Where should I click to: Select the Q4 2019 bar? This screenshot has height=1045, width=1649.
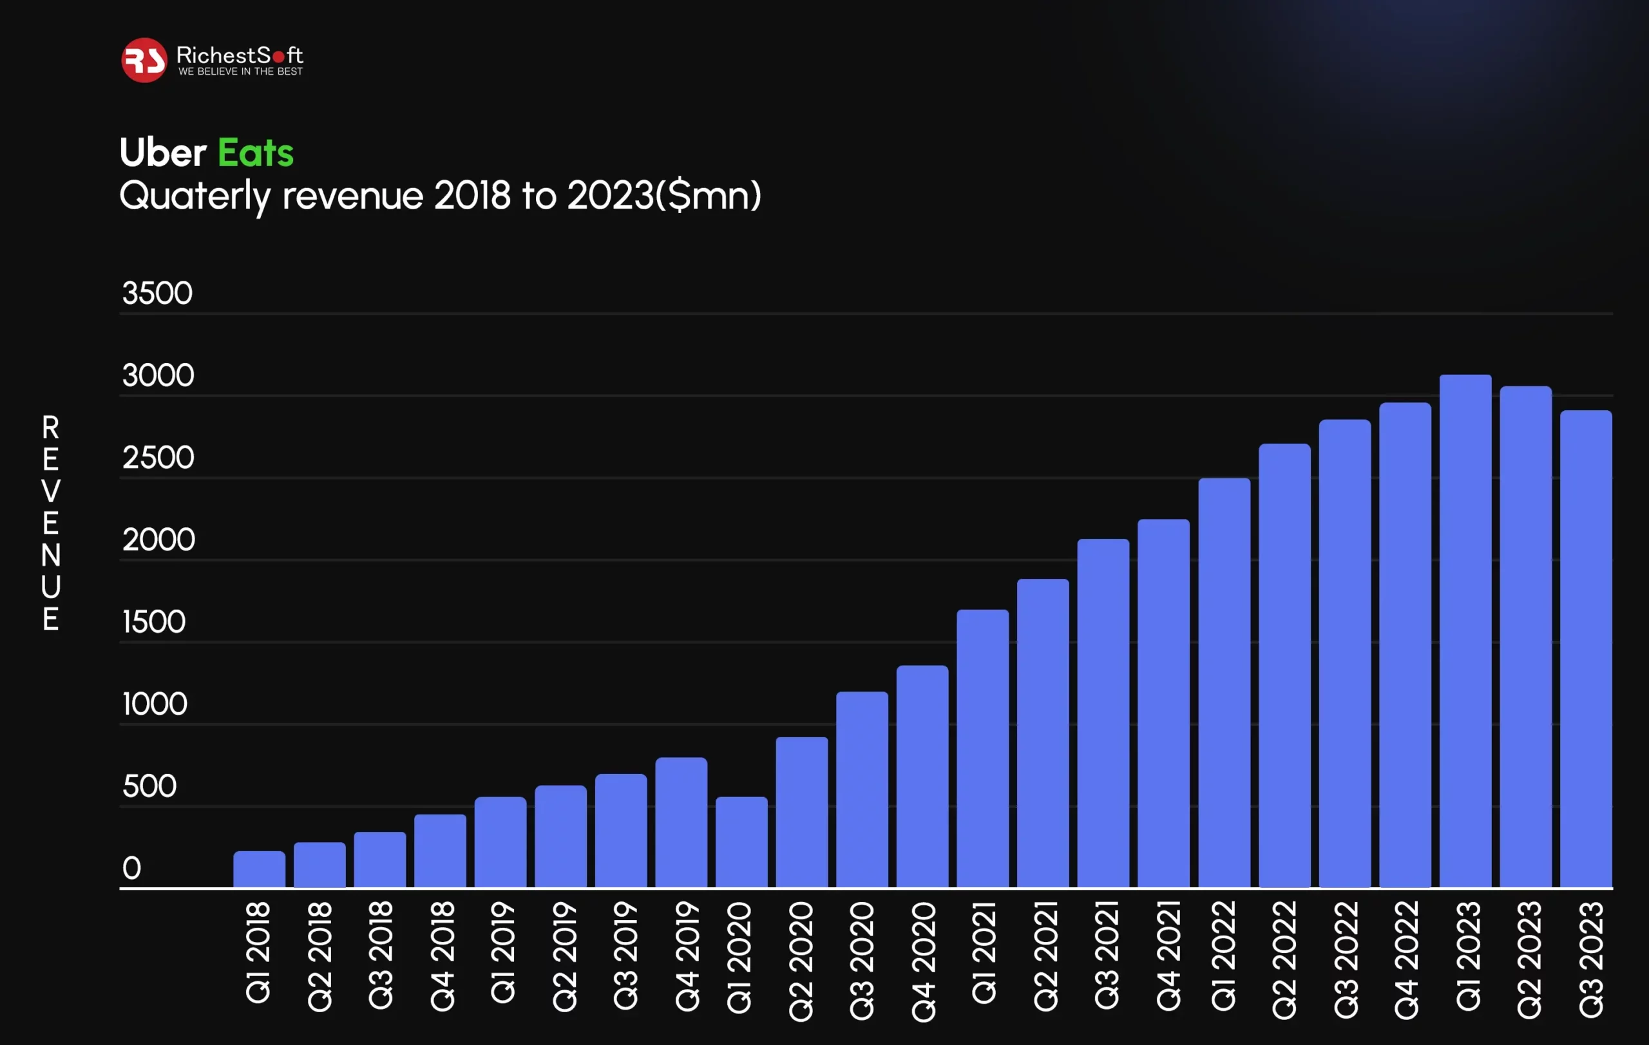click(x=682, y=823)
